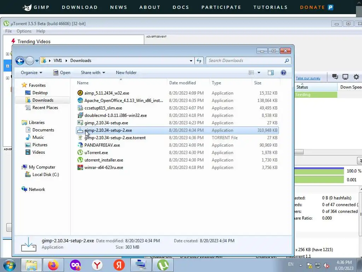362x272 pixels.
Task: Open the uTorrent Help menu
Action: (x=41, y=31)
